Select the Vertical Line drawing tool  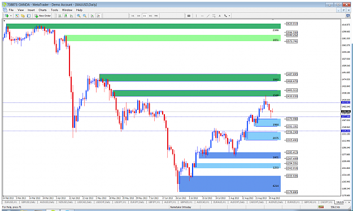coord(197,16)
